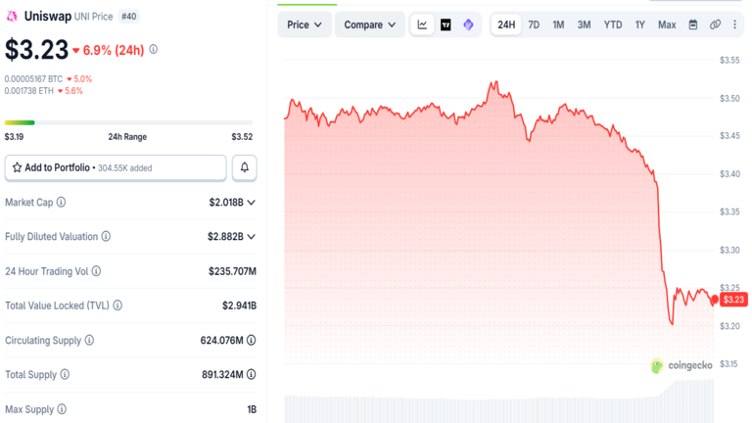The height and width of the screenshot is (423, 752).
Task: Click the star icon in Add to Portfolio
Action: [x=18, y=167]
